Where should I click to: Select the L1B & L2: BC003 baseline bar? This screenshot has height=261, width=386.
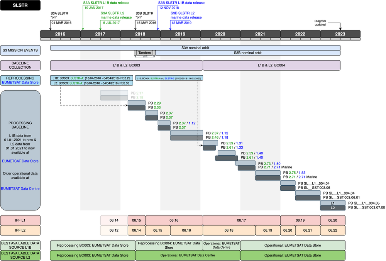[126, 65]
